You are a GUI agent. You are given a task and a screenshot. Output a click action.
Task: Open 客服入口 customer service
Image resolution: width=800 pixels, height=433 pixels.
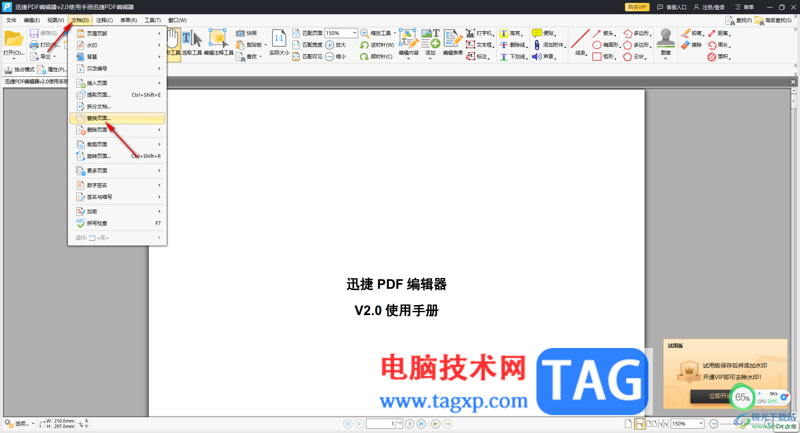pyautogui.click(x=672, y=7)
